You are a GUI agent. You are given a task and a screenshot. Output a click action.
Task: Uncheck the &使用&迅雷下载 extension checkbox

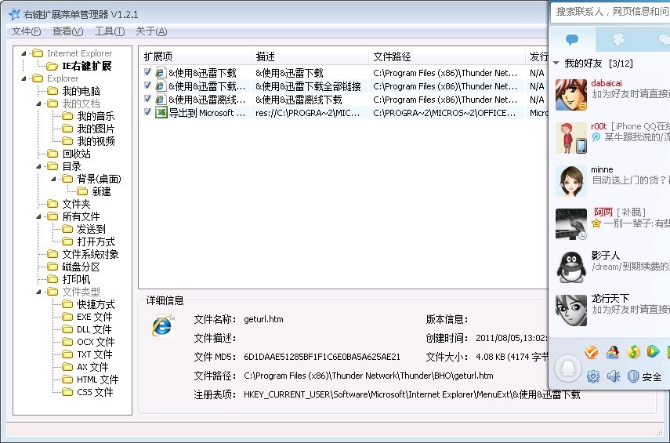point(147,72)
